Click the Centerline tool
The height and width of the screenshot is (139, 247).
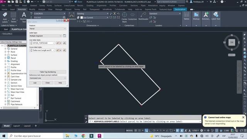(x=132, y=16)
